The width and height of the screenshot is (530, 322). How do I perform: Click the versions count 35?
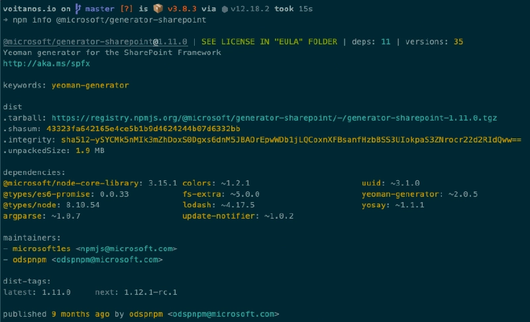click(x=458, y=42)
